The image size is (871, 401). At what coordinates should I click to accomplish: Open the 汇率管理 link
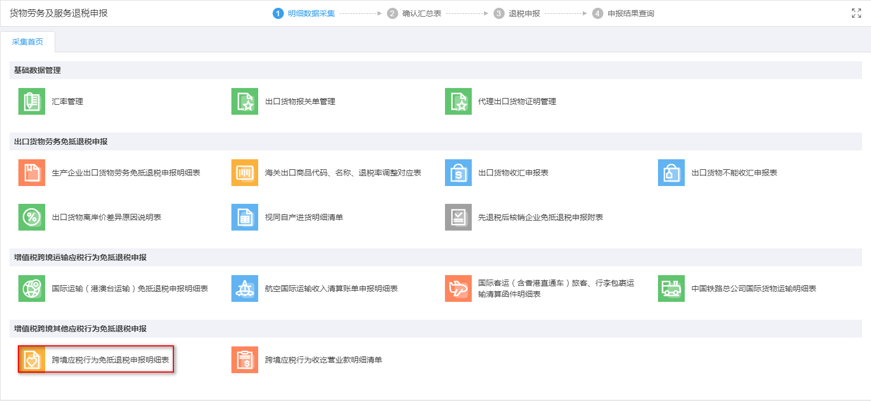(x=67, y=101)
